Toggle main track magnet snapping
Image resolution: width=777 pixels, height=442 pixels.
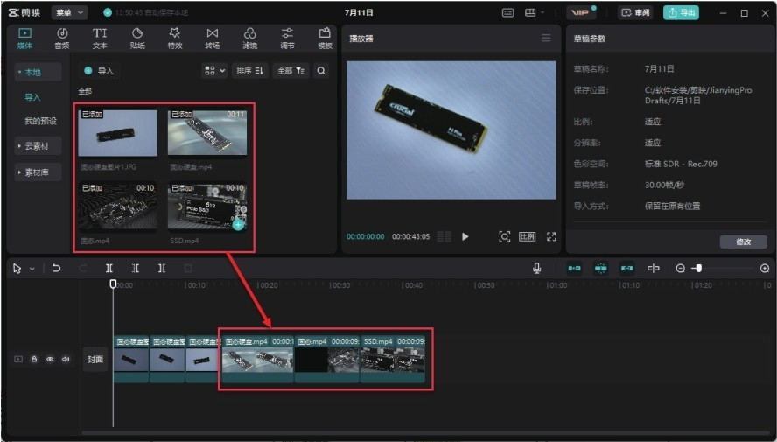pos(575,269)
